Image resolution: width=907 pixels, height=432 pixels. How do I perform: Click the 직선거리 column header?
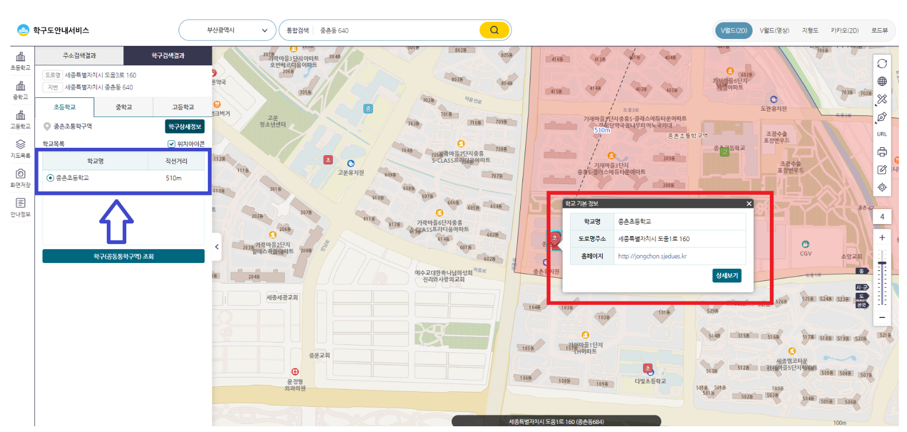[x=176, y=161]
